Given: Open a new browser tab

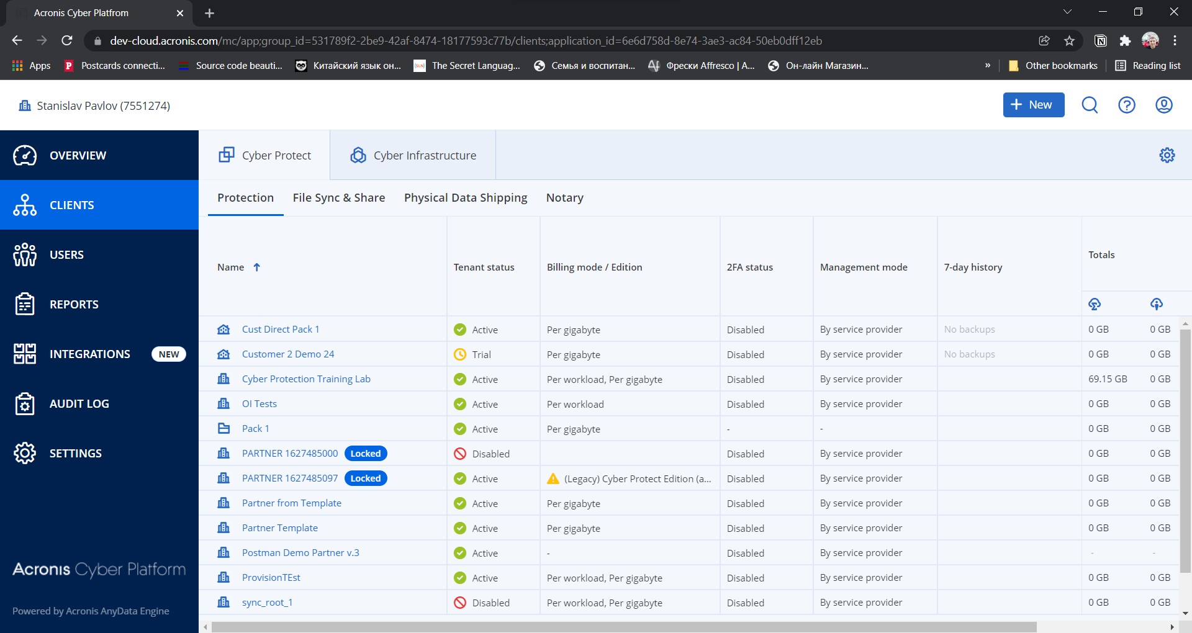Looking at the screenshot, I should click(x=209, y=13).
